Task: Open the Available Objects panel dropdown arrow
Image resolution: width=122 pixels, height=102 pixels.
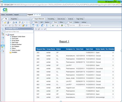Action: (20, 28)
